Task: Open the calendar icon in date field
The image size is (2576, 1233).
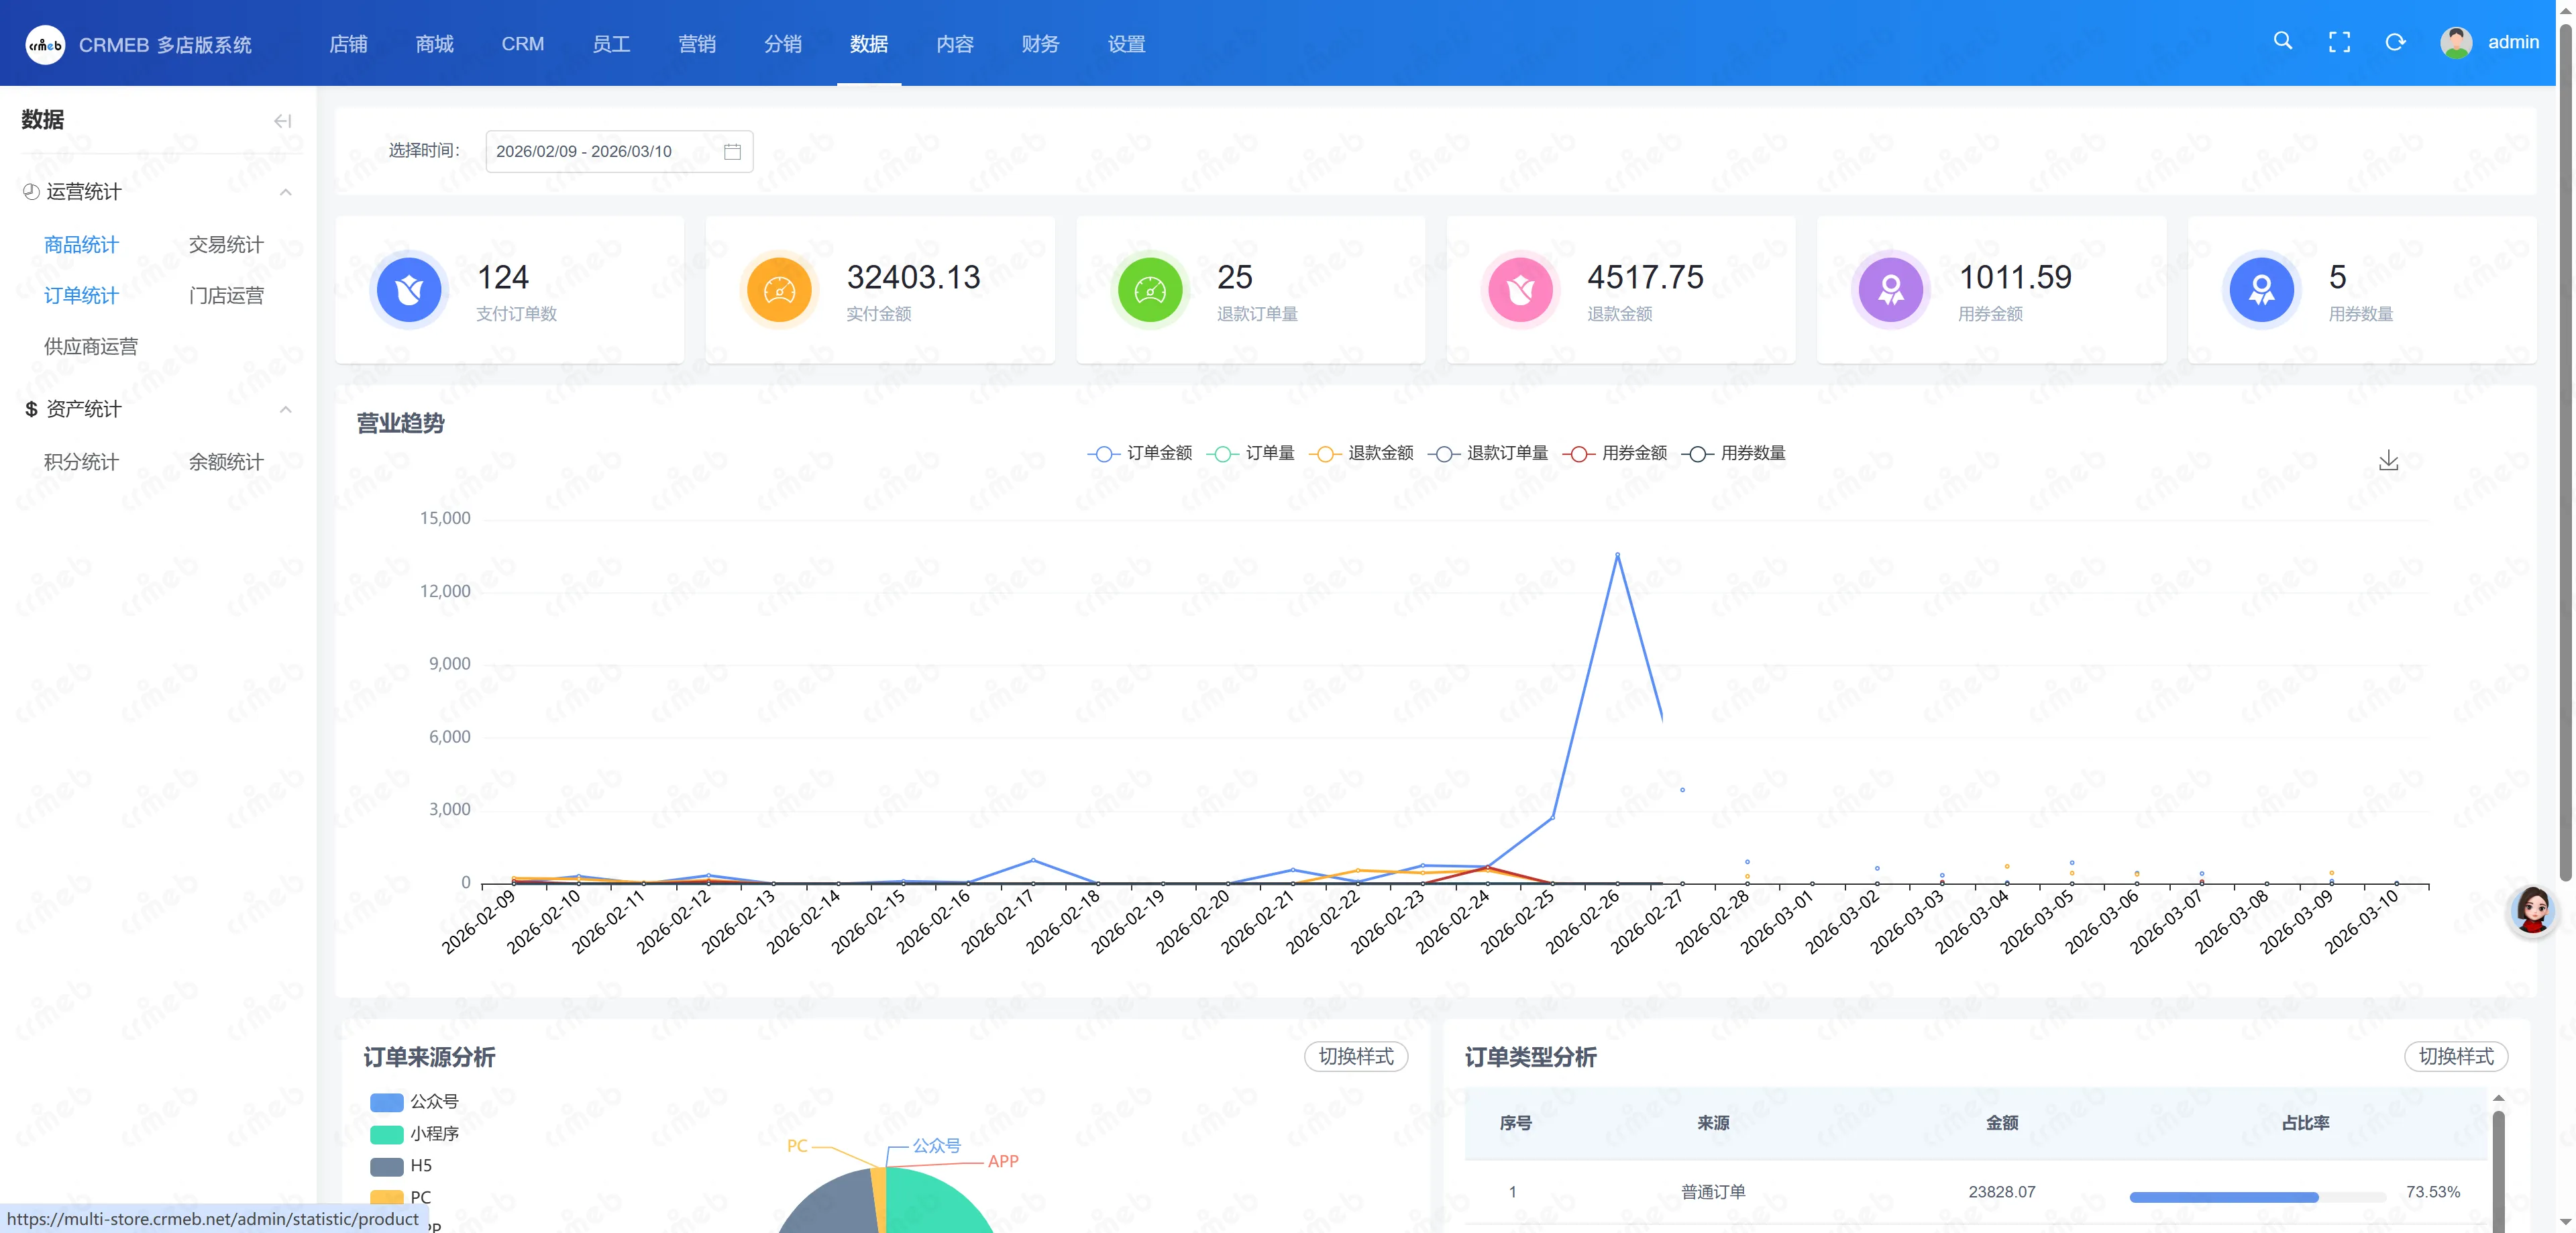Action: pyautogui.click(x=732, y=151)
